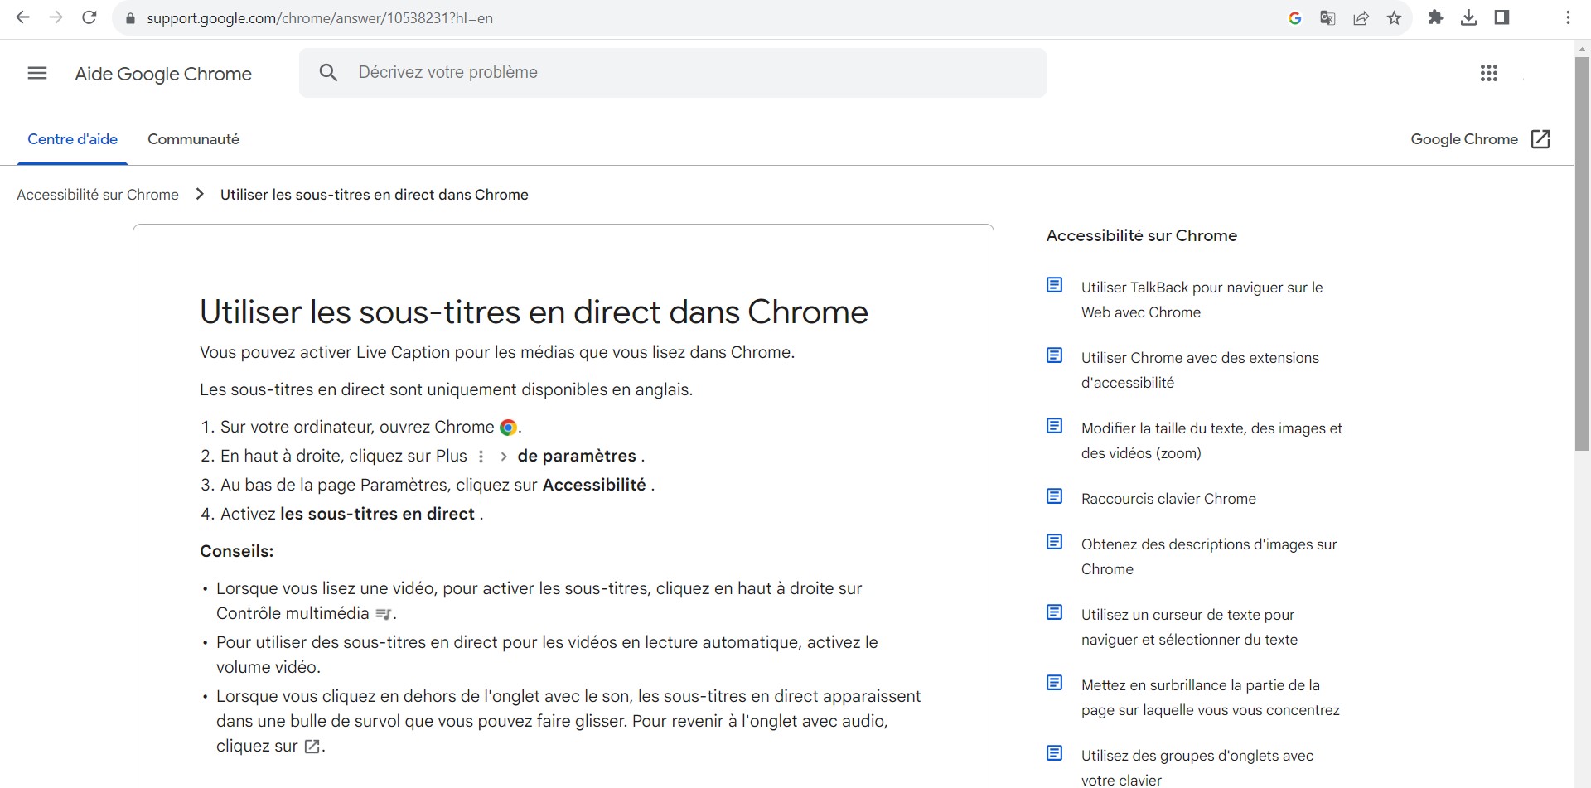1591x788 pixels.
Task: Bookmark this page with the star icon
Action: coord(1395,18)
